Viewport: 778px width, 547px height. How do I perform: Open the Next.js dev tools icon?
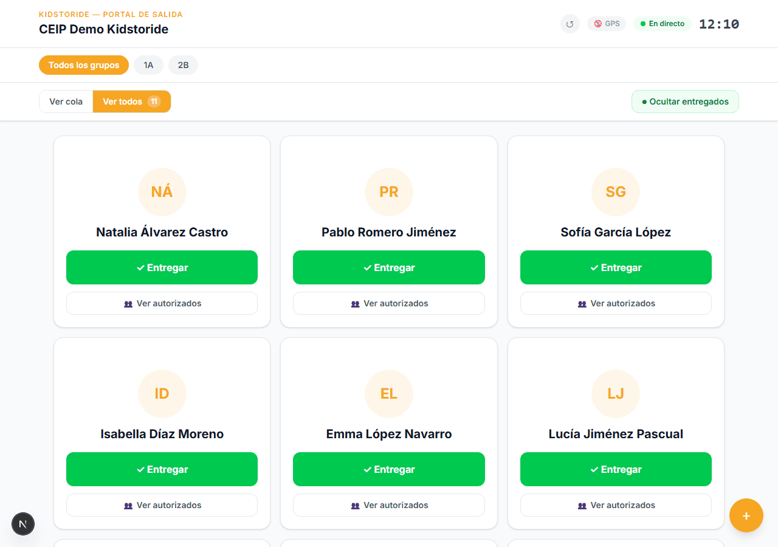23,524
